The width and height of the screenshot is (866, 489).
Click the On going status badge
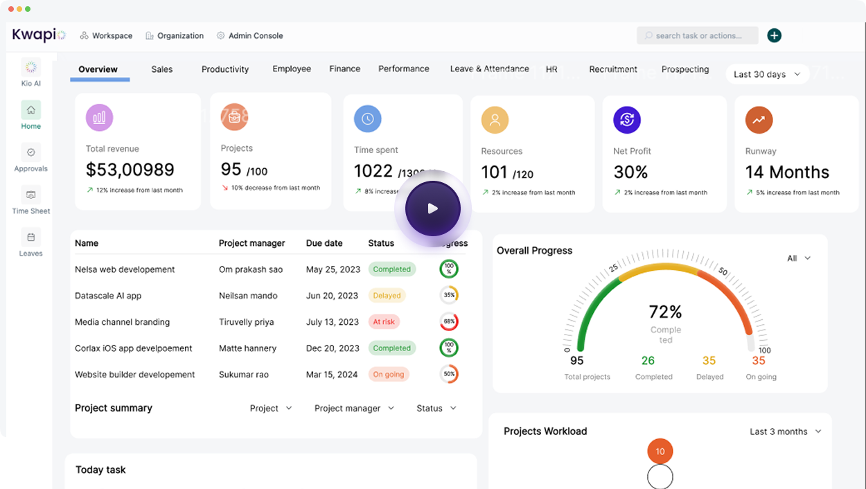[389, 374]
